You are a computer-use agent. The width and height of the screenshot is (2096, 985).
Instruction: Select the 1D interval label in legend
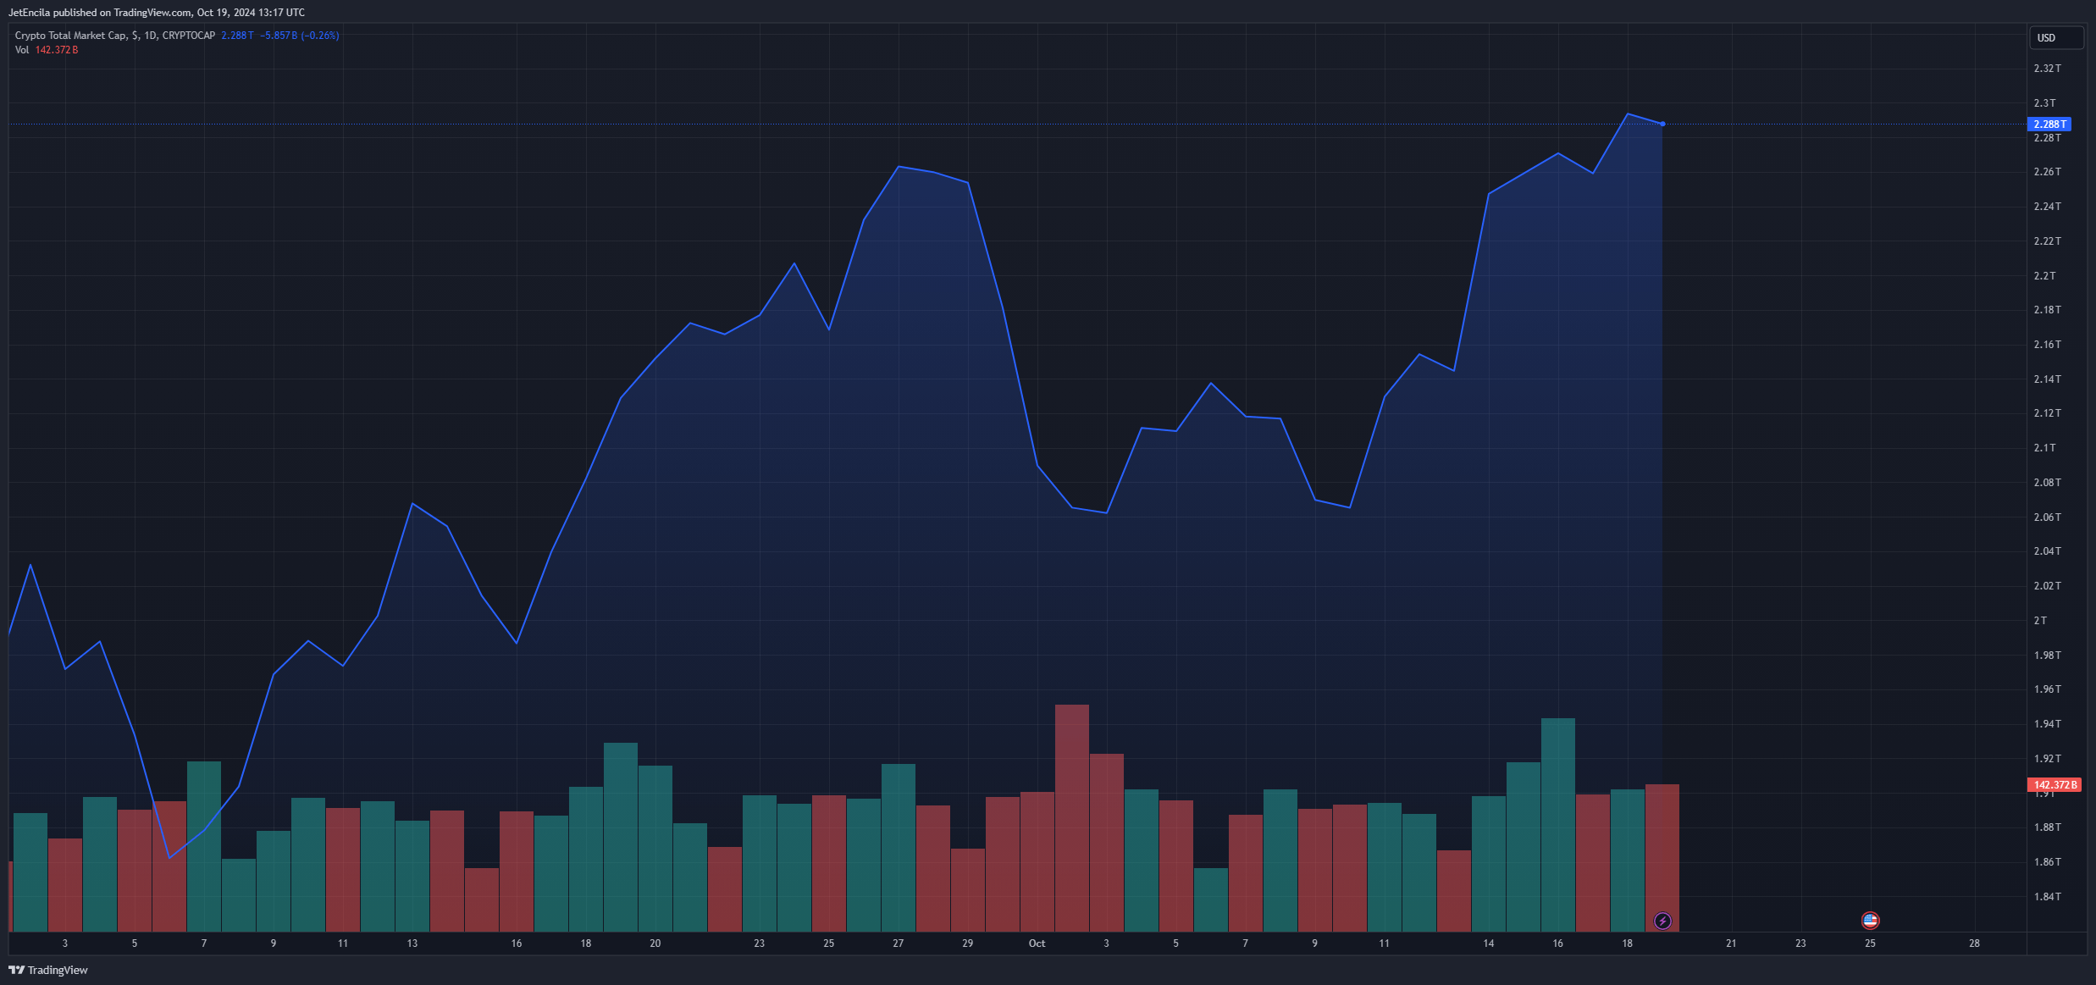tap(150, 36)
